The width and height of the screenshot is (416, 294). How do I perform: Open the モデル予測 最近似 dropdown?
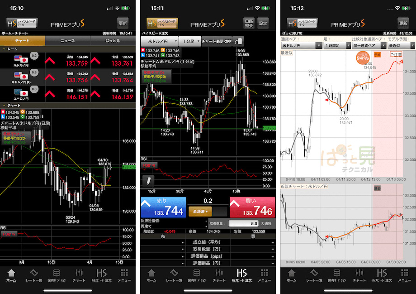[401, 45]
